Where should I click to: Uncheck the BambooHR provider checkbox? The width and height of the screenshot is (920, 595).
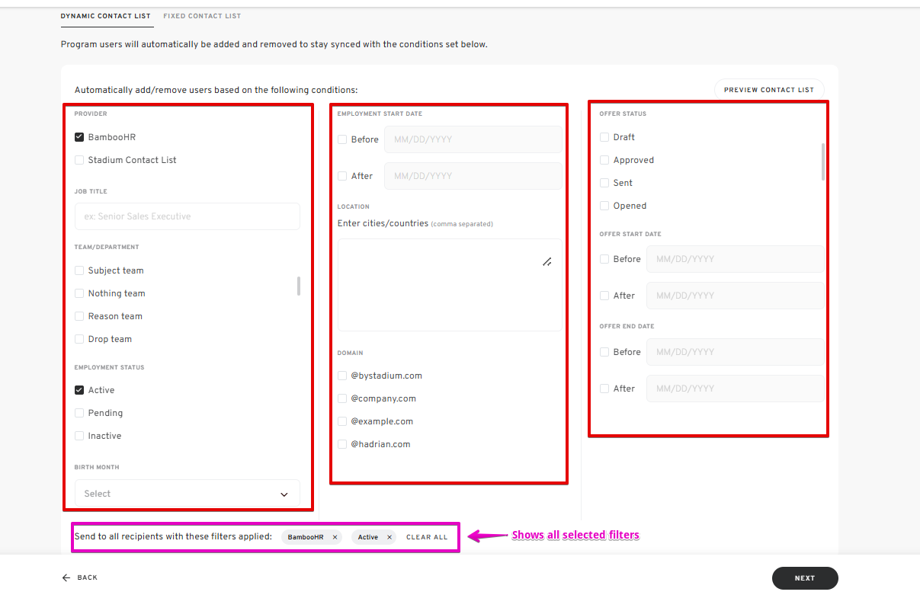point(79,137)
